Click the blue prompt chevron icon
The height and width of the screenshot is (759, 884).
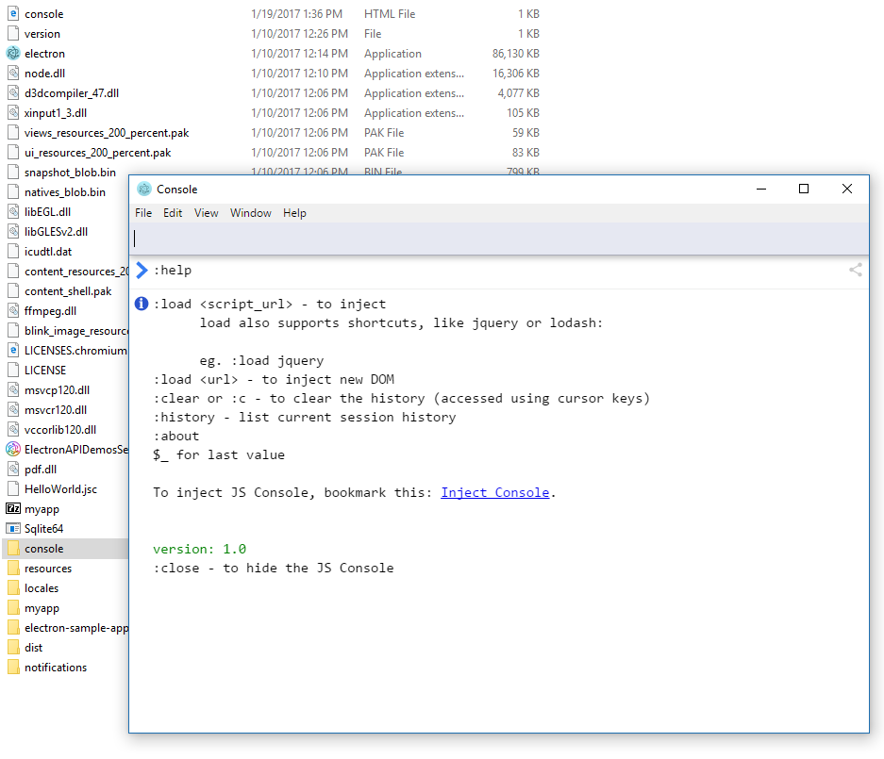[x=142, y=271]
